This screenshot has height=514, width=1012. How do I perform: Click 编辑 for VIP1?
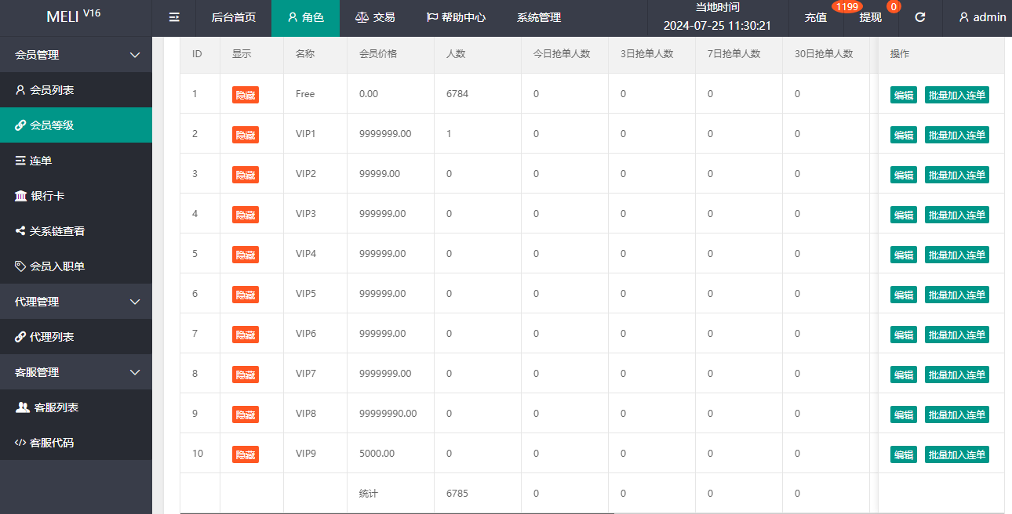(x=904, y=135)
